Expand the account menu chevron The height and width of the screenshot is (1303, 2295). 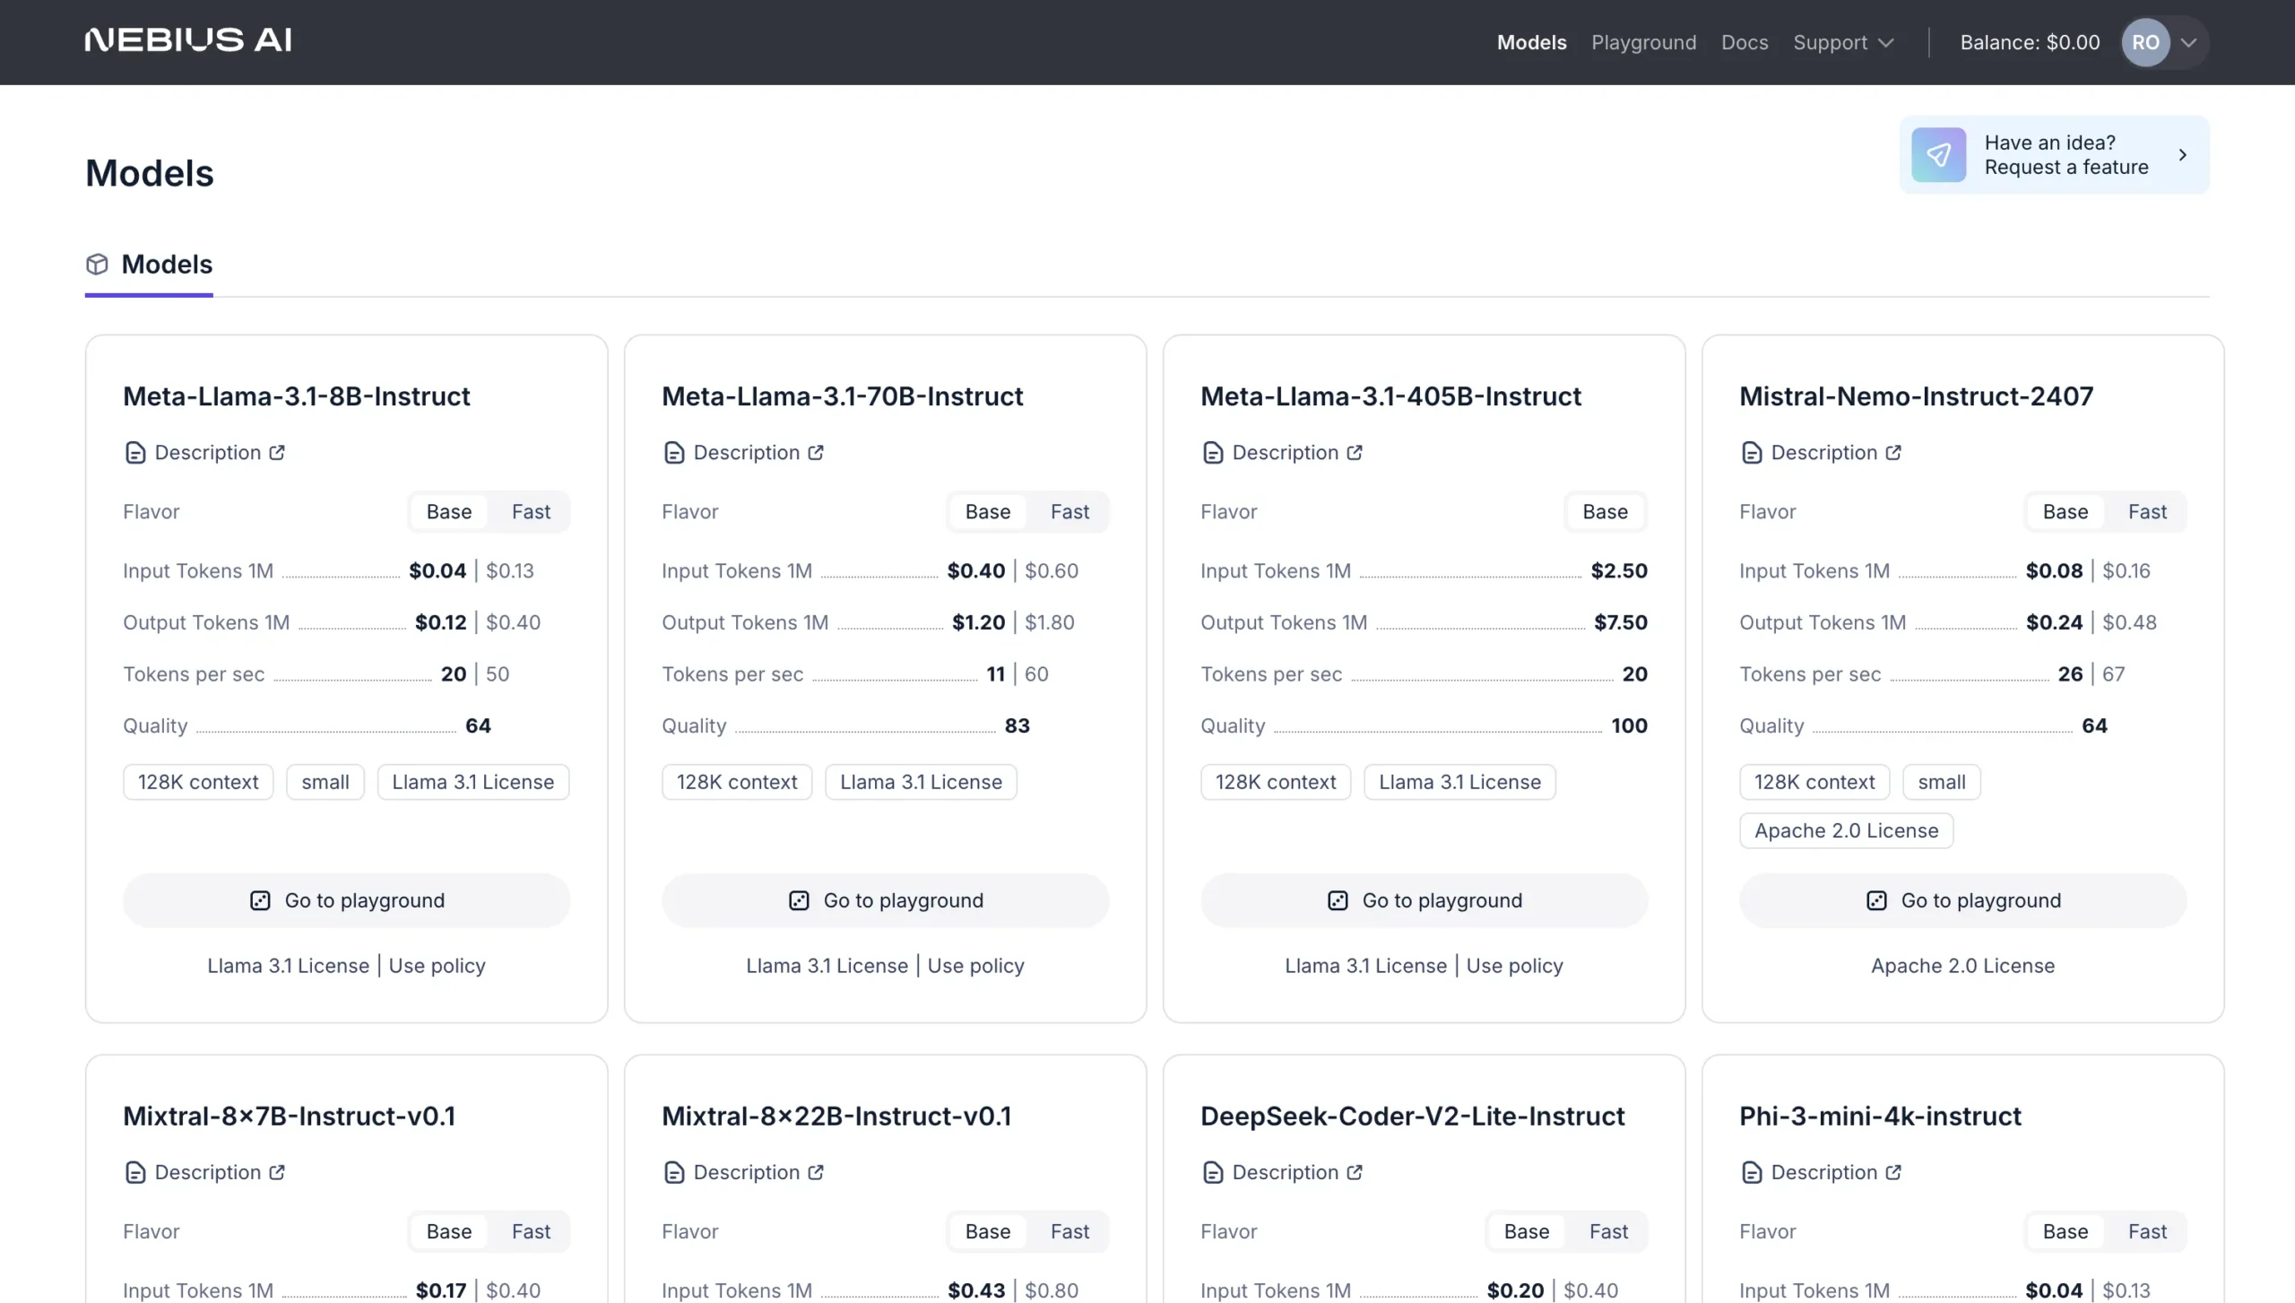(2188, 42)
